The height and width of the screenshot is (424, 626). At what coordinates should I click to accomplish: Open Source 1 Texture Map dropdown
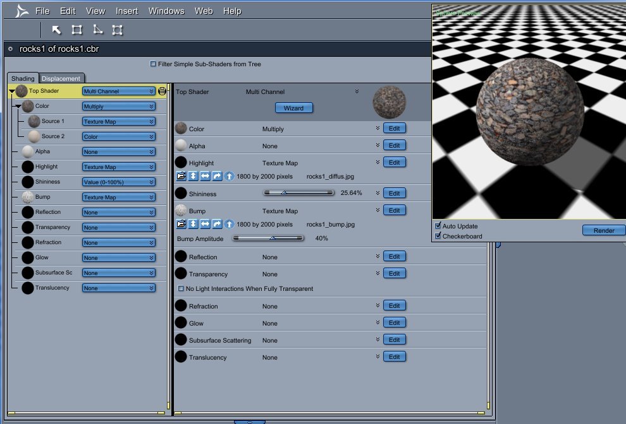tap(119, 122)
